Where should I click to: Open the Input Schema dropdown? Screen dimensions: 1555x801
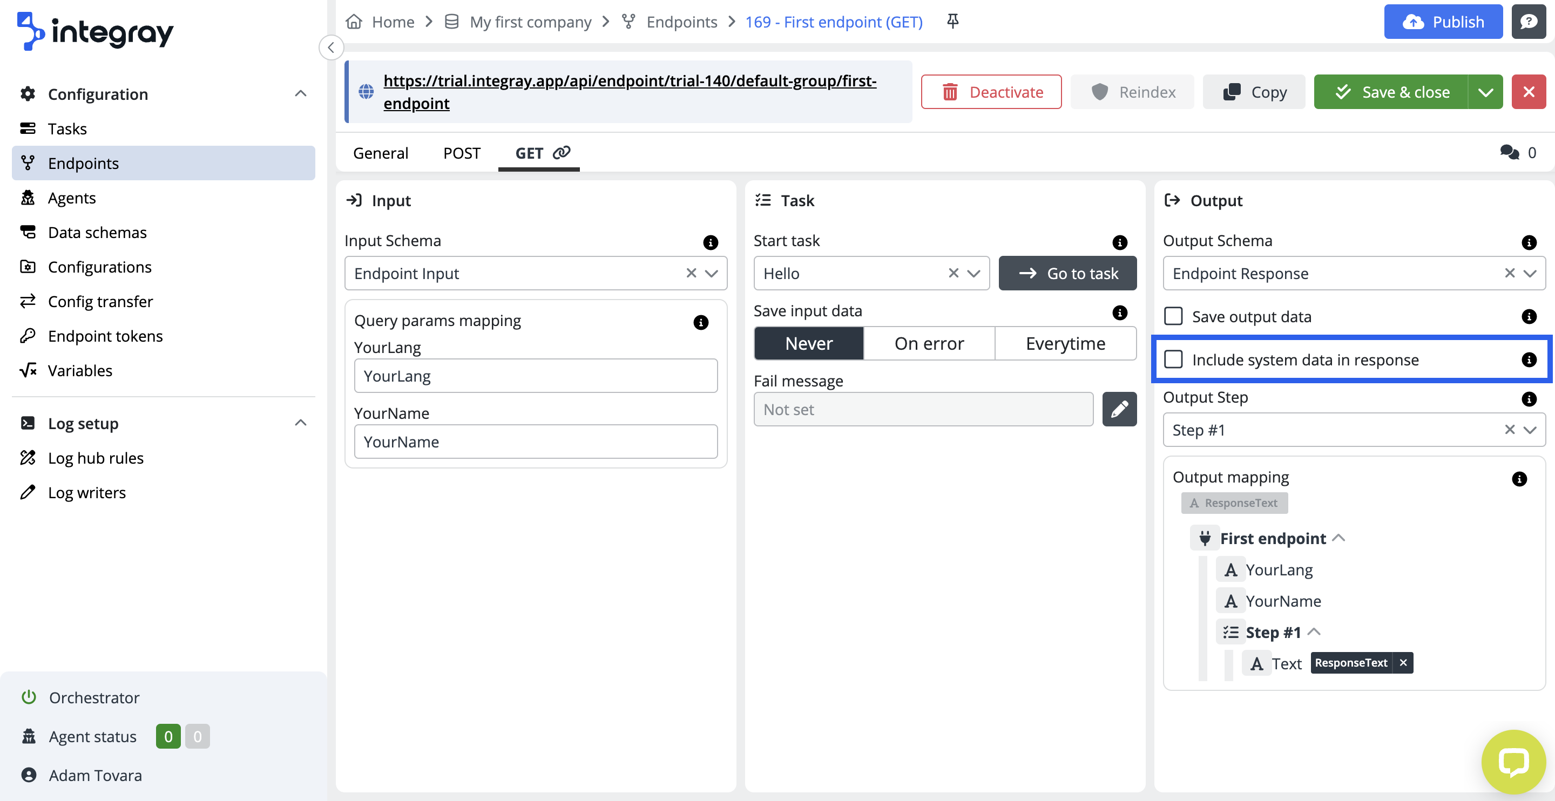[712, 274]
